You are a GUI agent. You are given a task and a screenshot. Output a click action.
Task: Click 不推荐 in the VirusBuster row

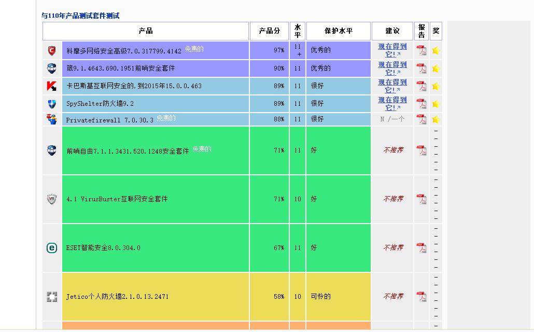tap(394, 199)
